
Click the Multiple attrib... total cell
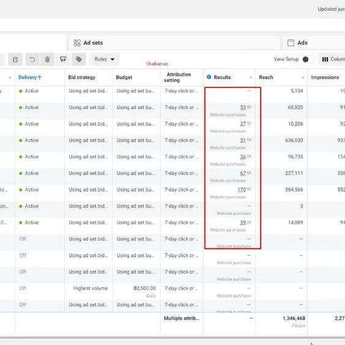tap(182, 318)
